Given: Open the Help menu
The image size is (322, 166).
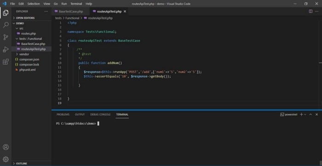Looking at the screenshot, I should pyautogui.click(x=89, y=4).
